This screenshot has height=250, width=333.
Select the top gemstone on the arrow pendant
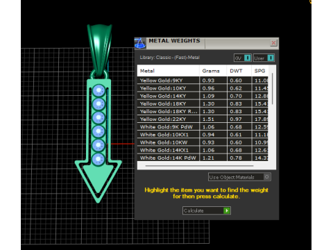click(99, 90)
